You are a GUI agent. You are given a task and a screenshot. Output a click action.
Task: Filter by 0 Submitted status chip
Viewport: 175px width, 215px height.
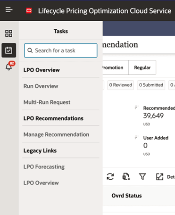click(x=151, y=85)
